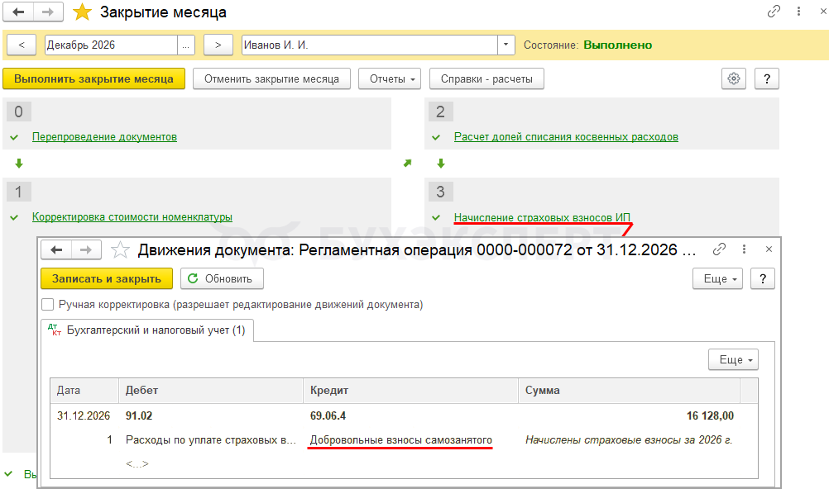The width and height of the screenshot is (829, 489).
Task: Enable Ручная корректировка checkbox
Action: point(48,305)
